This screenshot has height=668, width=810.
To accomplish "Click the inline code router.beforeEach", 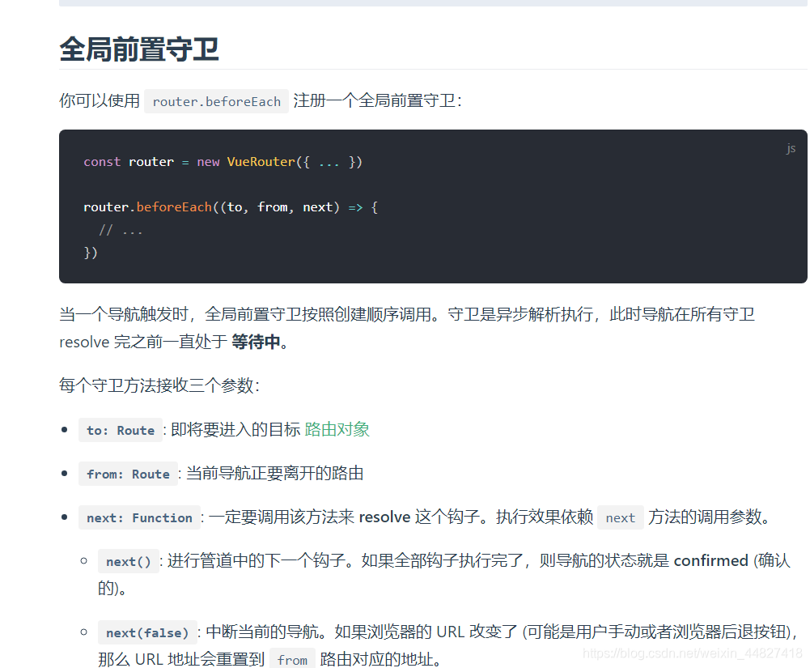I will (x=216, y=101).
